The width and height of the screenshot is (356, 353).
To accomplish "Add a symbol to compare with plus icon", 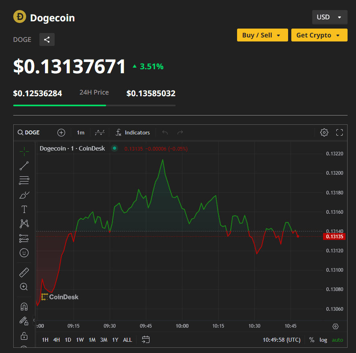I will (61, 132).
